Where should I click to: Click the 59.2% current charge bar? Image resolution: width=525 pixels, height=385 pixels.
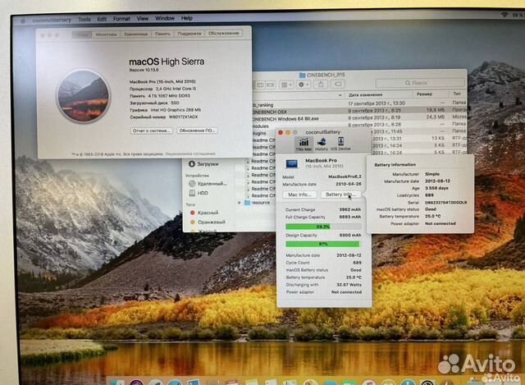[323, 227]
